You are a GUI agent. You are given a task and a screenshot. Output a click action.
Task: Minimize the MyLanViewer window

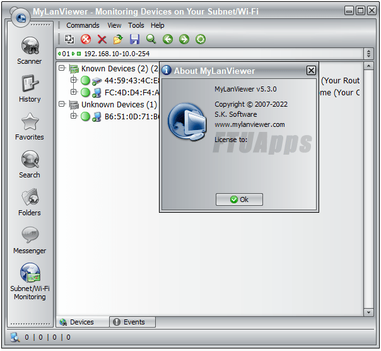click(349, 11)
